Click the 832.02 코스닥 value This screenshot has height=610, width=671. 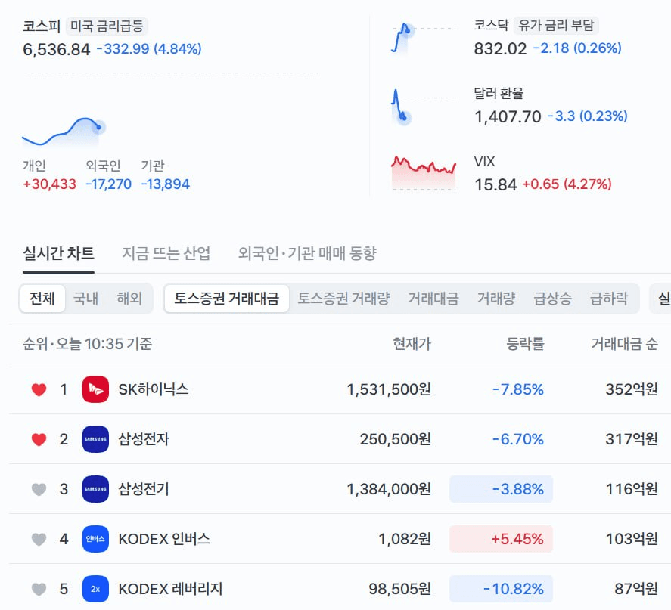(500, 48)
